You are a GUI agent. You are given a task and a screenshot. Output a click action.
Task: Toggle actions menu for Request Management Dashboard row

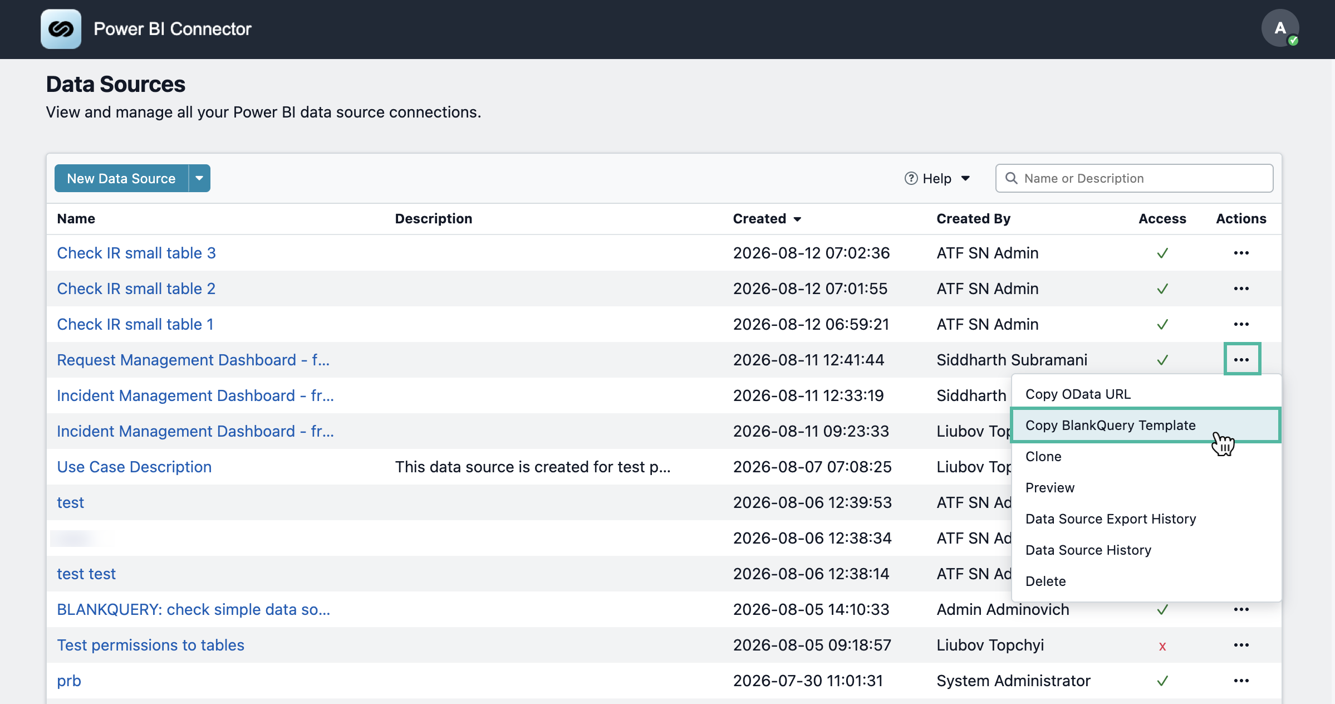coord(1242,359)
